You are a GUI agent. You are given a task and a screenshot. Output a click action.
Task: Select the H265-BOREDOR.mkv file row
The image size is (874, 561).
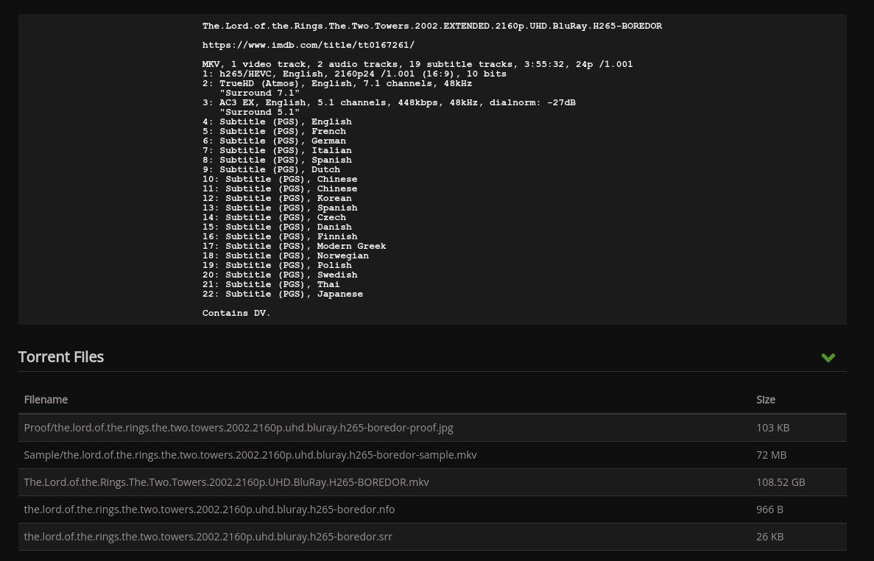tap(432, 482)
